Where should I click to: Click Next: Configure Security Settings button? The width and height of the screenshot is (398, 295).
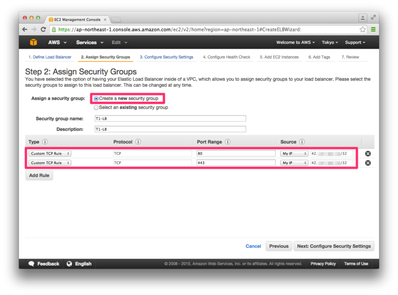(x=334, y=246)
